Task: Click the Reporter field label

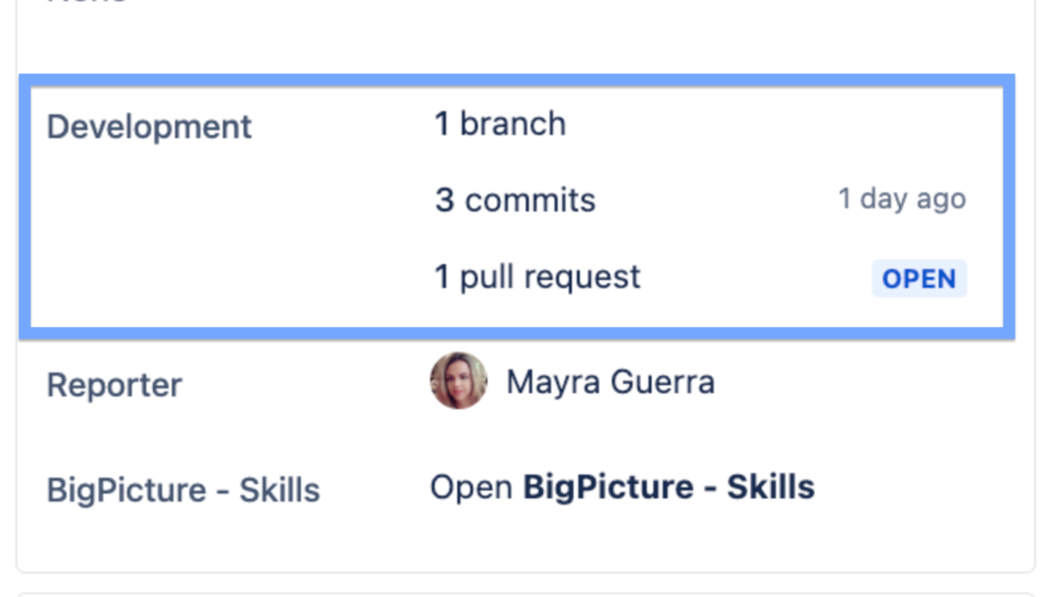Action: coord(114,385)
